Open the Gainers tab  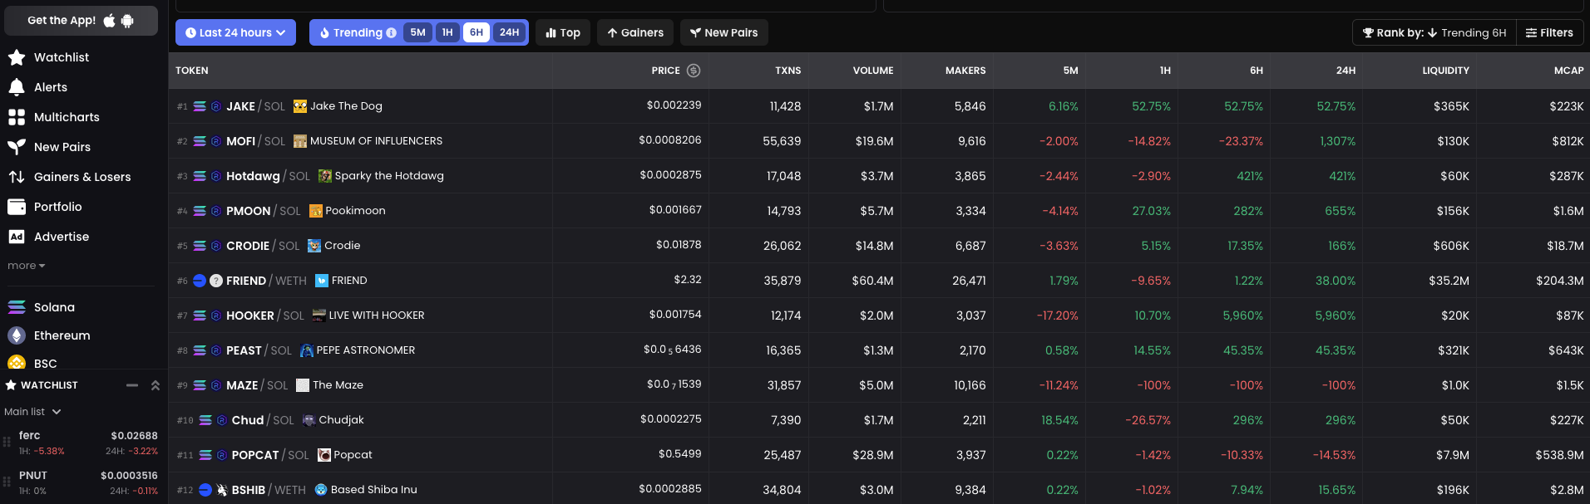[635, 32]
